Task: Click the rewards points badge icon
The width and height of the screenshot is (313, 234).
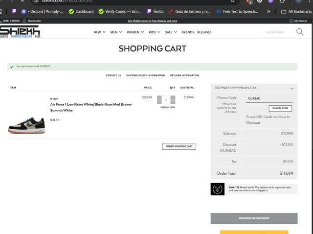Action: tap(217, 189)
